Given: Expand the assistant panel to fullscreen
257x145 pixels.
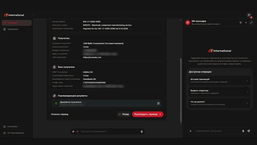Looking at the screenshot, I should pos(251,23).
